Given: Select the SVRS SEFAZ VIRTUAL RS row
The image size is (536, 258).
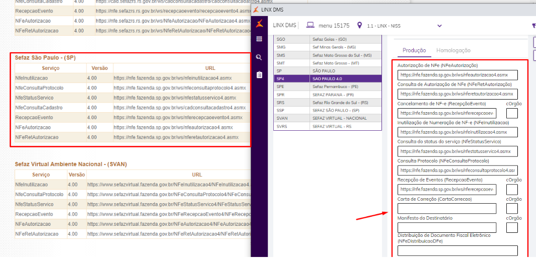Looking at the screenshot, I should (328, 126).
